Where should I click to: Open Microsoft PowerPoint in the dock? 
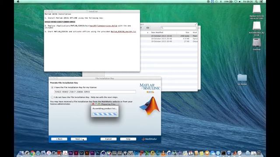[141, 153]
